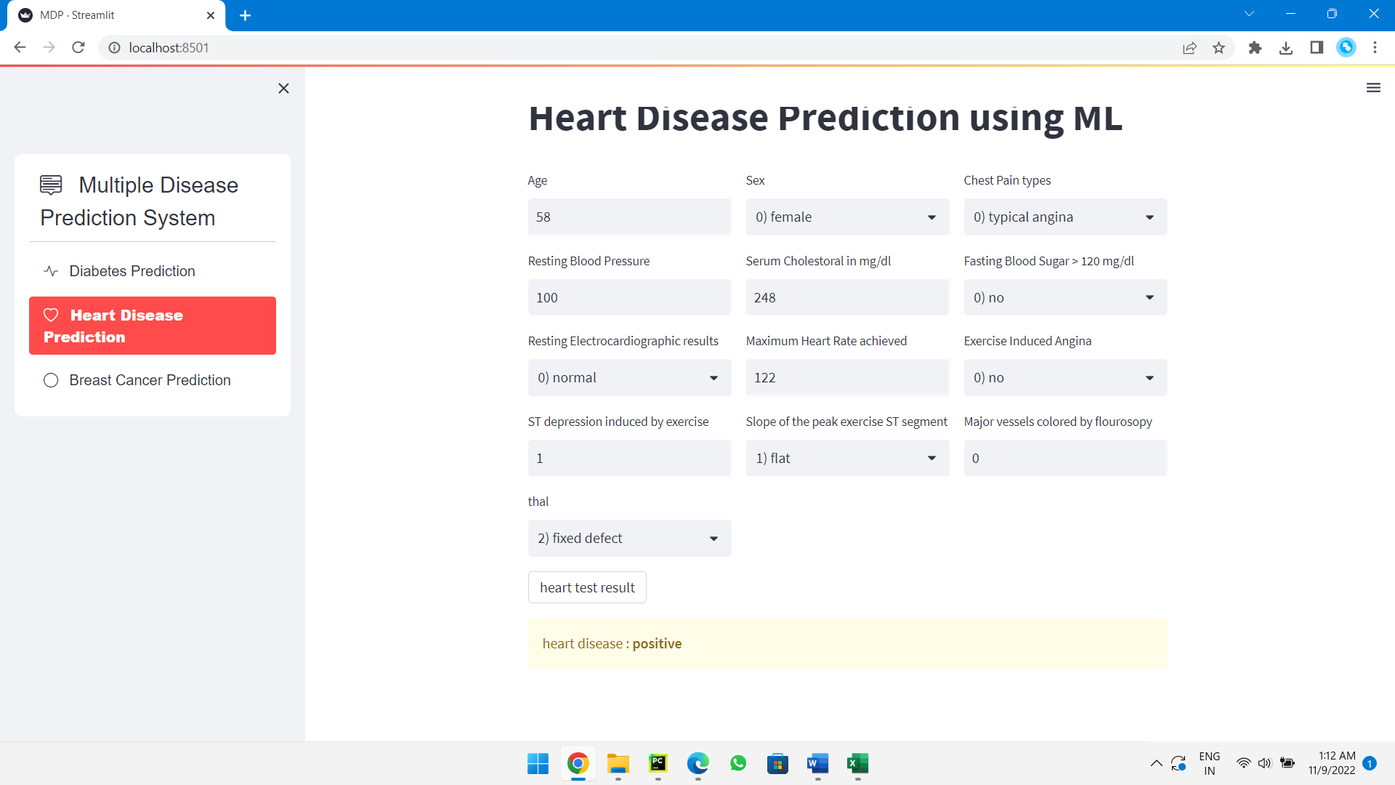Viewport: 1395px width, 785px height.
Task: Click inside the Age input field
Action: 629,217
